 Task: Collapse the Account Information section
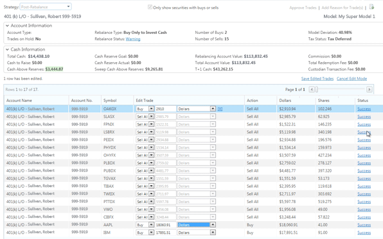[x=7, y=26]
